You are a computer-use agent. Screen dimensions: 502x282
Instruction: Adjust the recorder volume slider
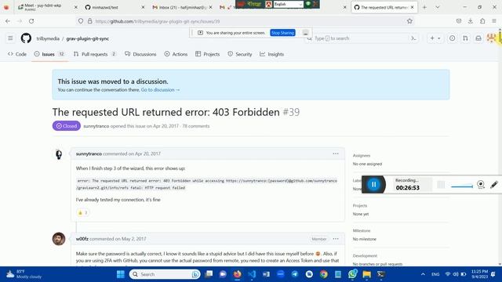click(x=462, y=186)
